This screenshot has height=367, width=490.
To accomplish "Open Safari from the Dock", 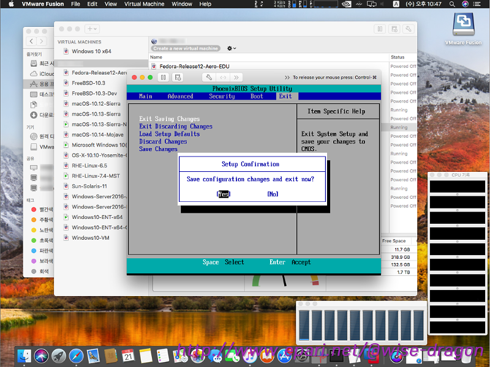I will (76, 356).
